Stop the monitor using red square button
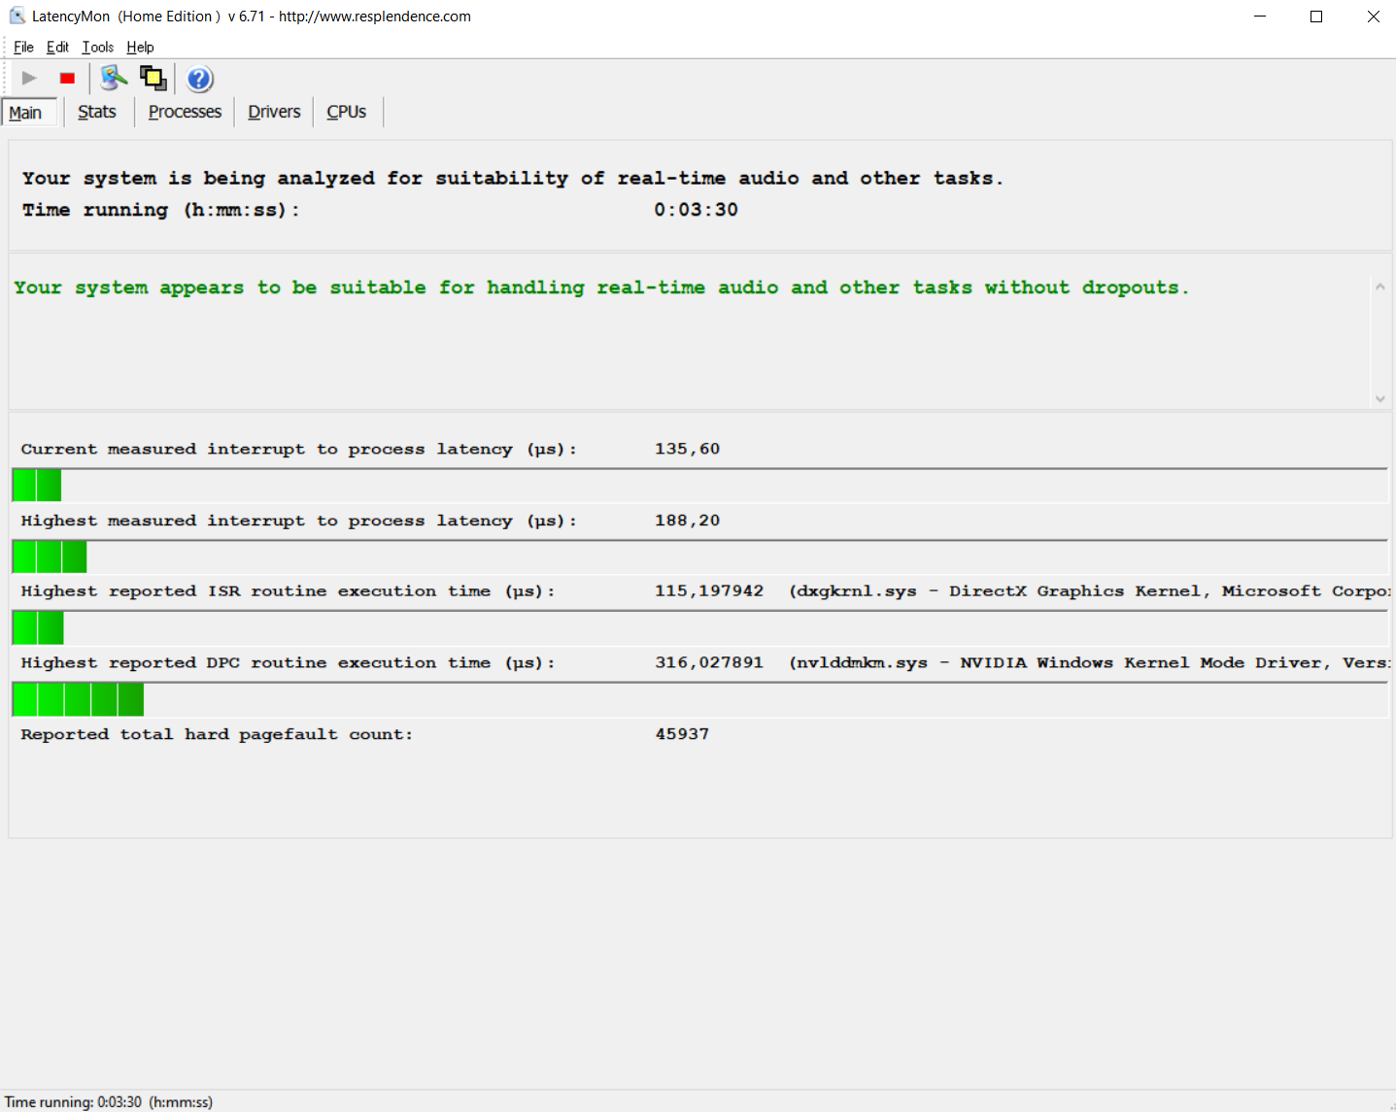This screenshot has height=1112, width=1396. (67, 79)
